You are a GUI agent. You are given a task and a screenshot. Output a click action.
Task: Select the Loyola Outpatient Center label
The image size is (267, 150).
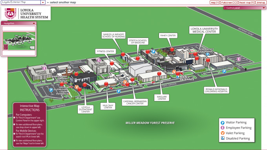(x=86, y=109)
